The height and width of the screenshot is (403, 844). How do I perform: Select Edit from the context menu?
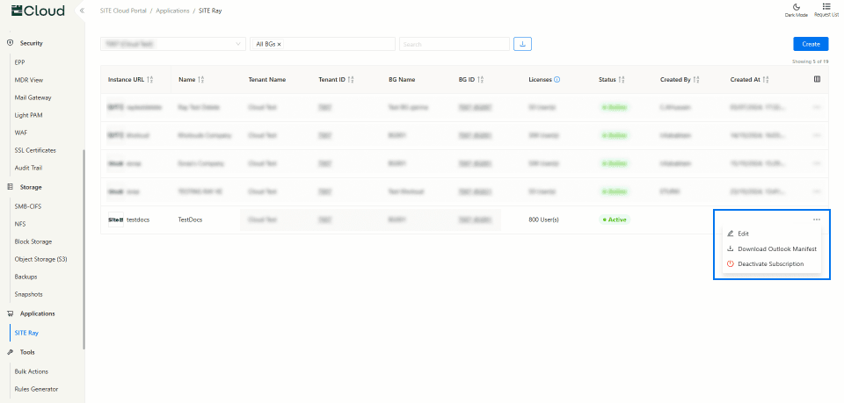(x=743, y=234)
